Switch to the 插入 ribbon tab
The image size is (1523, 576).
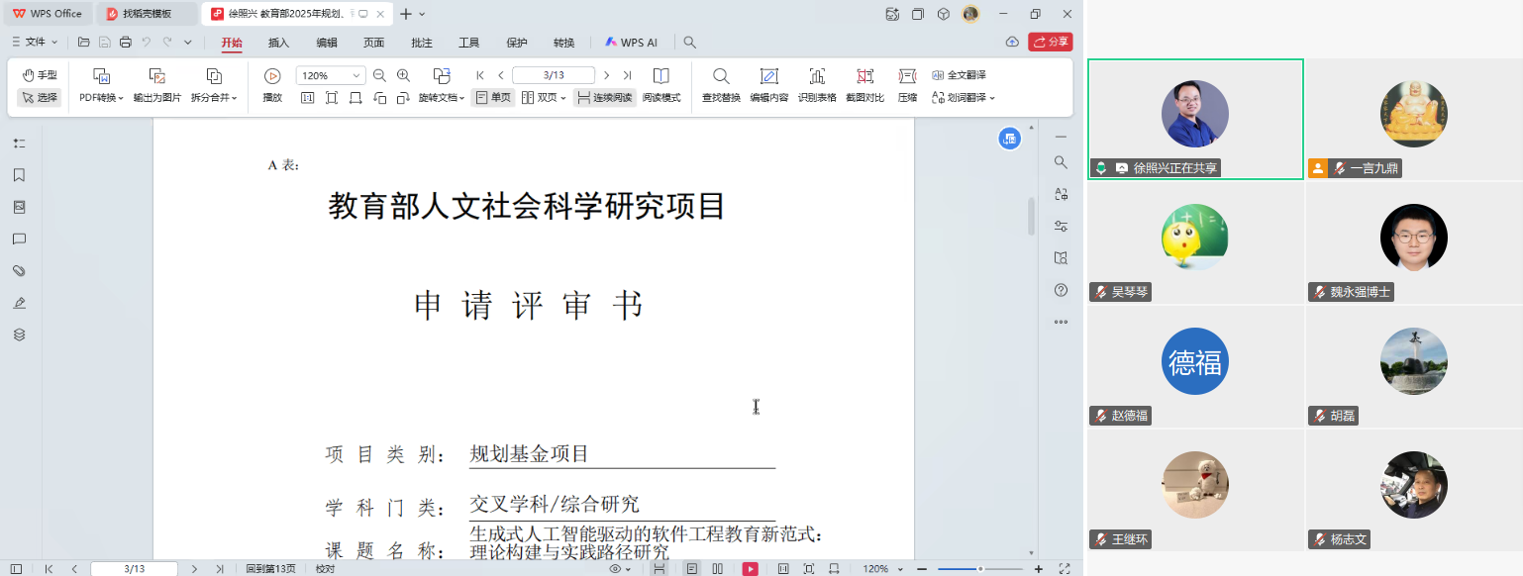tap(278, 43)
